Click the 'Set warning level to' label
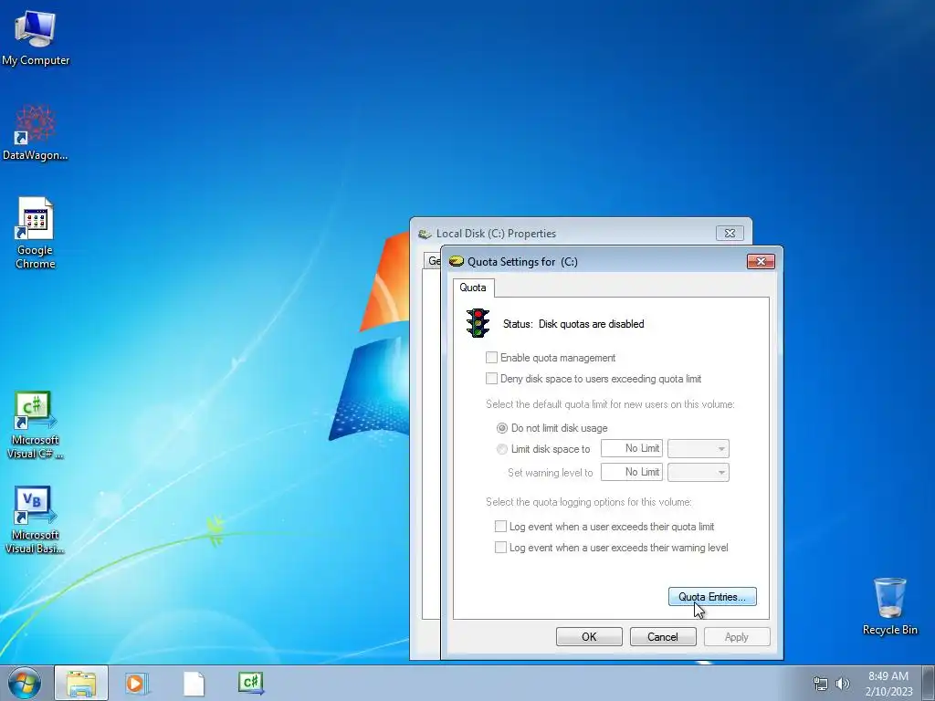The image size is (935, 701). tap(551, 473)
